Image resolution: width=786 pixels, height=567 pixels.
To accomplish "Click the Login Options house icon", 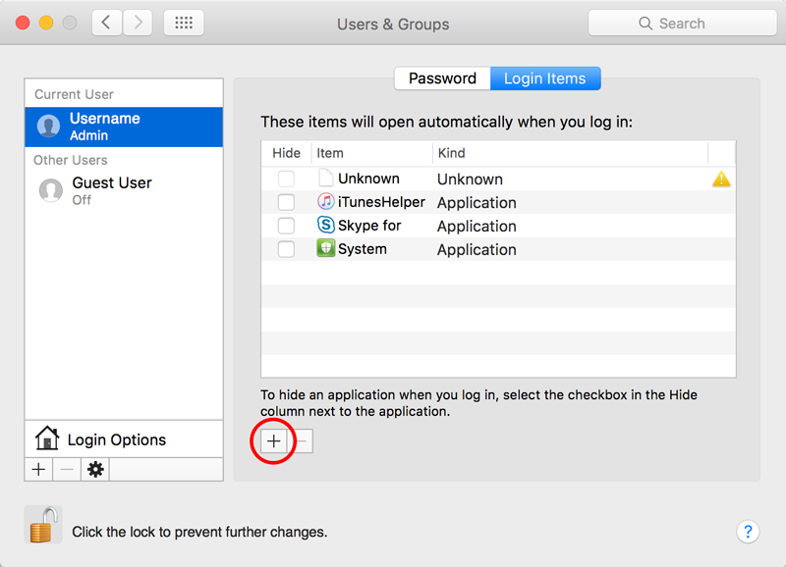I will point(46,438).
